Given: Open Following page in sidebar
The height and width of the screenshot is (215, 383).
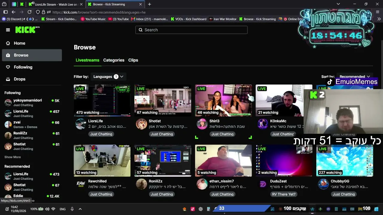Looking at the screenshot, I should (32, 67).
